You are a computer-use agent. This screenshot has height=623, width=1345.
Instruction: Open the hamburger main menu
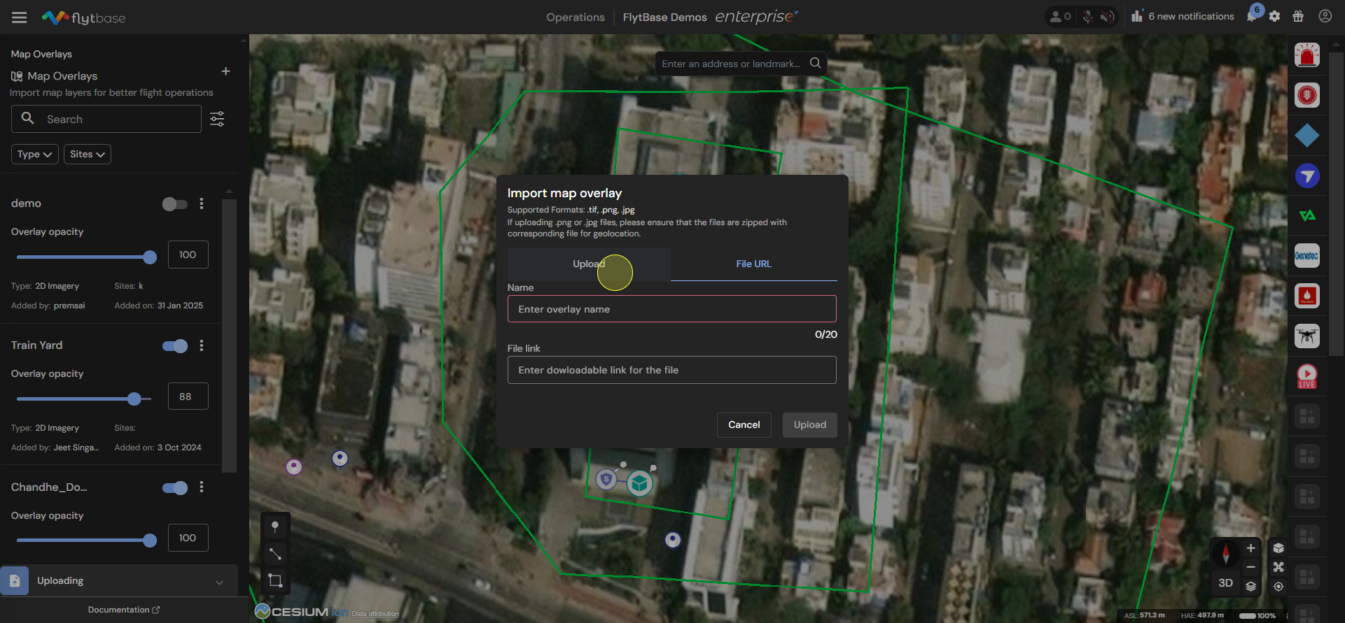(x=19, y=17)
